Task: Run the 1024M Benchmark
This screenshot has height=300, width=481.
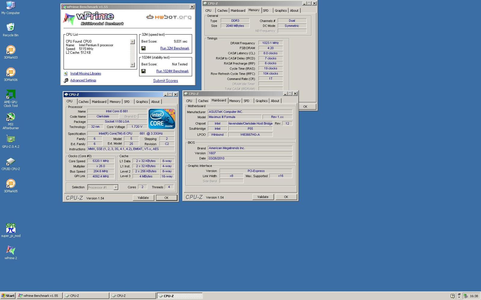Action: point(173,71)
